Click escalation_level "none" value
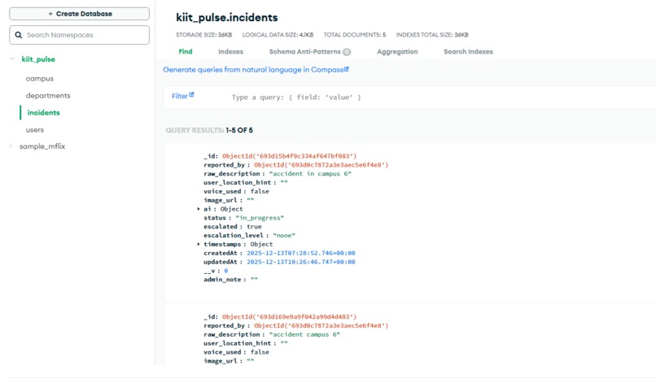The height and width of the screenshot is (378, 656). [x=284, y=235]
